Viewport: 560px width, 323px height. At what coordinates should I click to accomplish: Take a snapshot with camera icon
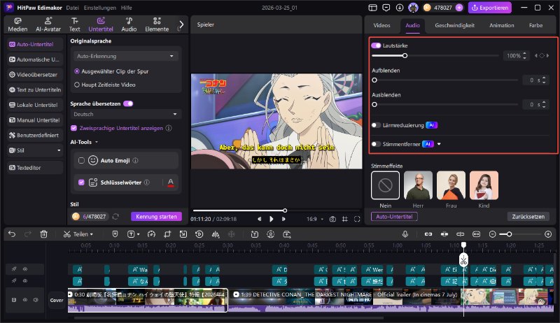click(332, 219)
